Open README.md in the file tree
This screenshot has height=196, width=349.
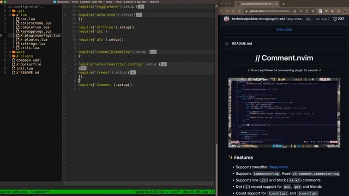(29, 72)
